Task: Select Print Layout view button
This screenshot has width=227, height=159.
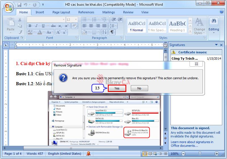Action: [x=145, y=154]
